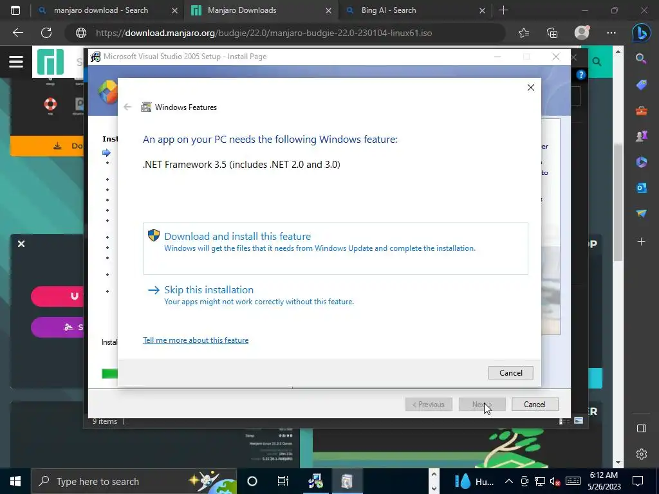659x494 pixels.
Task: Open sidebar settings gear
Action: pyautogui.click(x=642, y=454)
